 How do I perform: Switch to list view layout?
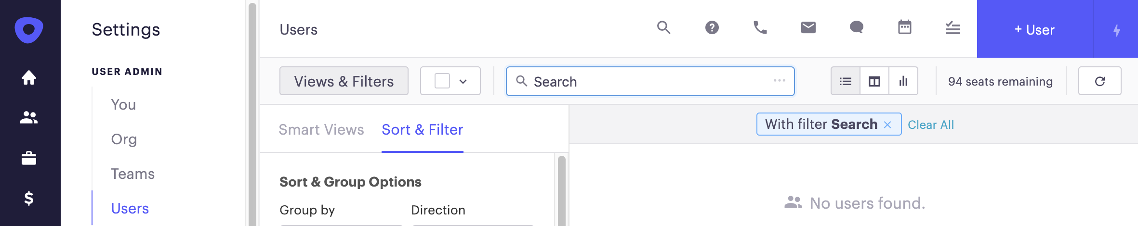(x=845, y=81)
